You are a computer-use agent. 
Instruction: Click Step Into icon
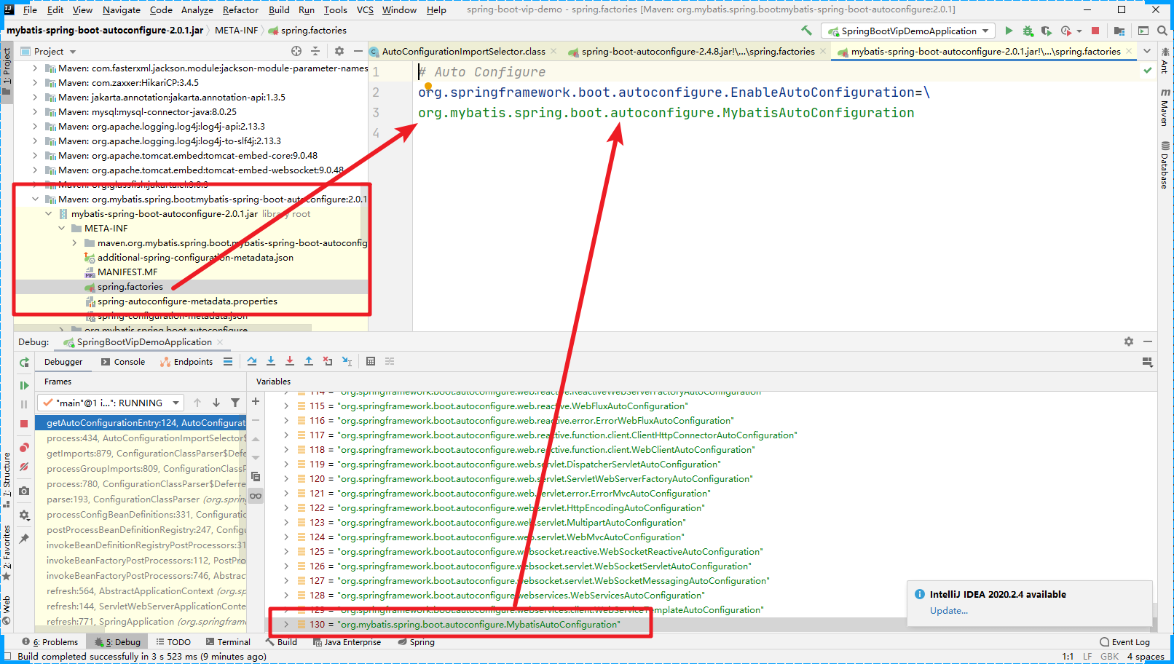tap(271, 361)
